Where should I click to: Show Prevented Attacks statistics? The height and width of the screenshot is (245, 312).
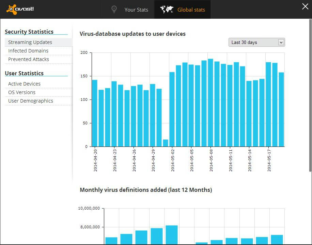tap(39, 59)
